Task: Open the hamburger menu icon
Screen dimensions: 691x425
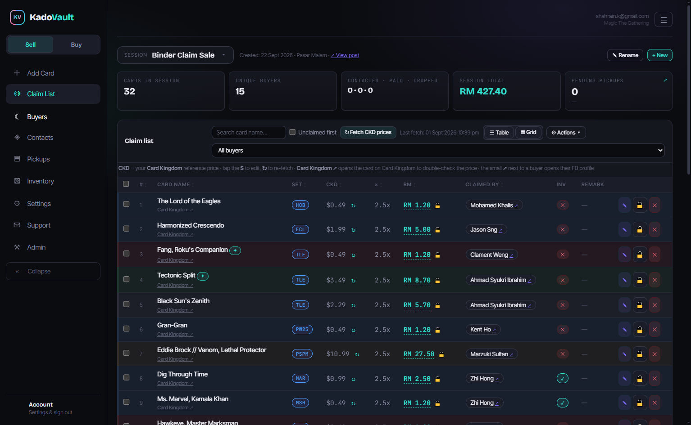Action: [663, 19]
